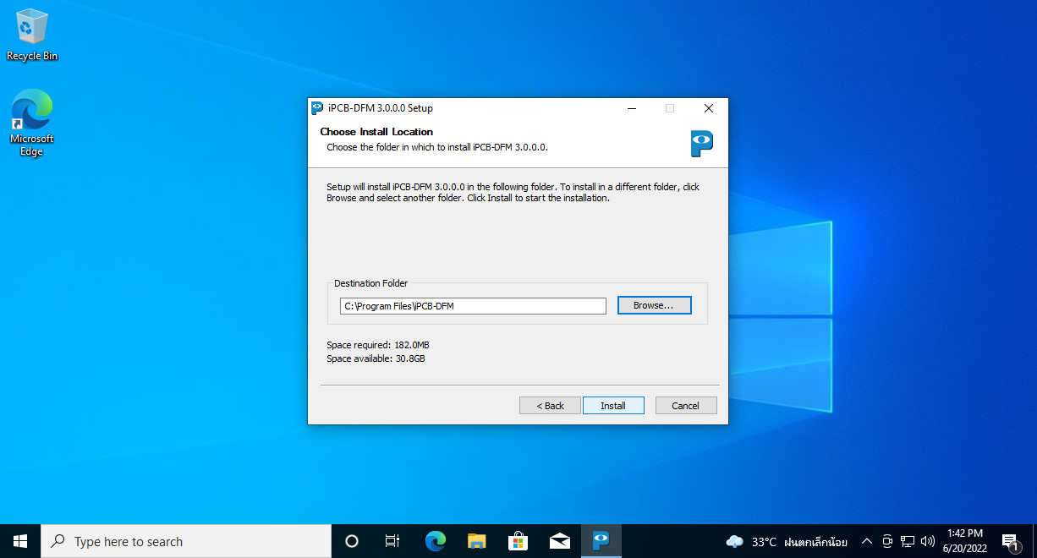Click the iPCB-DFM icon in the setup title bar
This screenshot has width=1037, height=558.
pyautogui.click(x=317, y=108)
